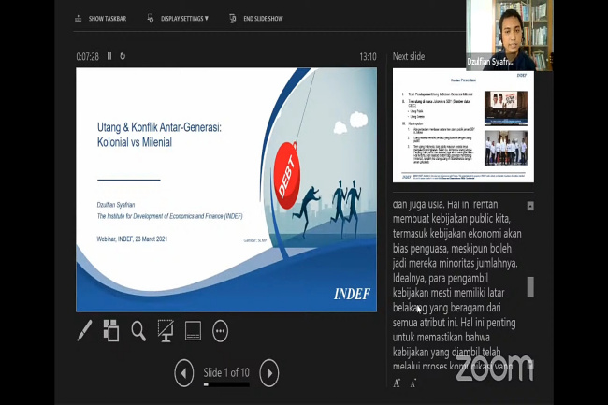Click the notes pane scrollbar thumb
The image size is (608, 405).
pyautogui.click(x=530, y=286)
